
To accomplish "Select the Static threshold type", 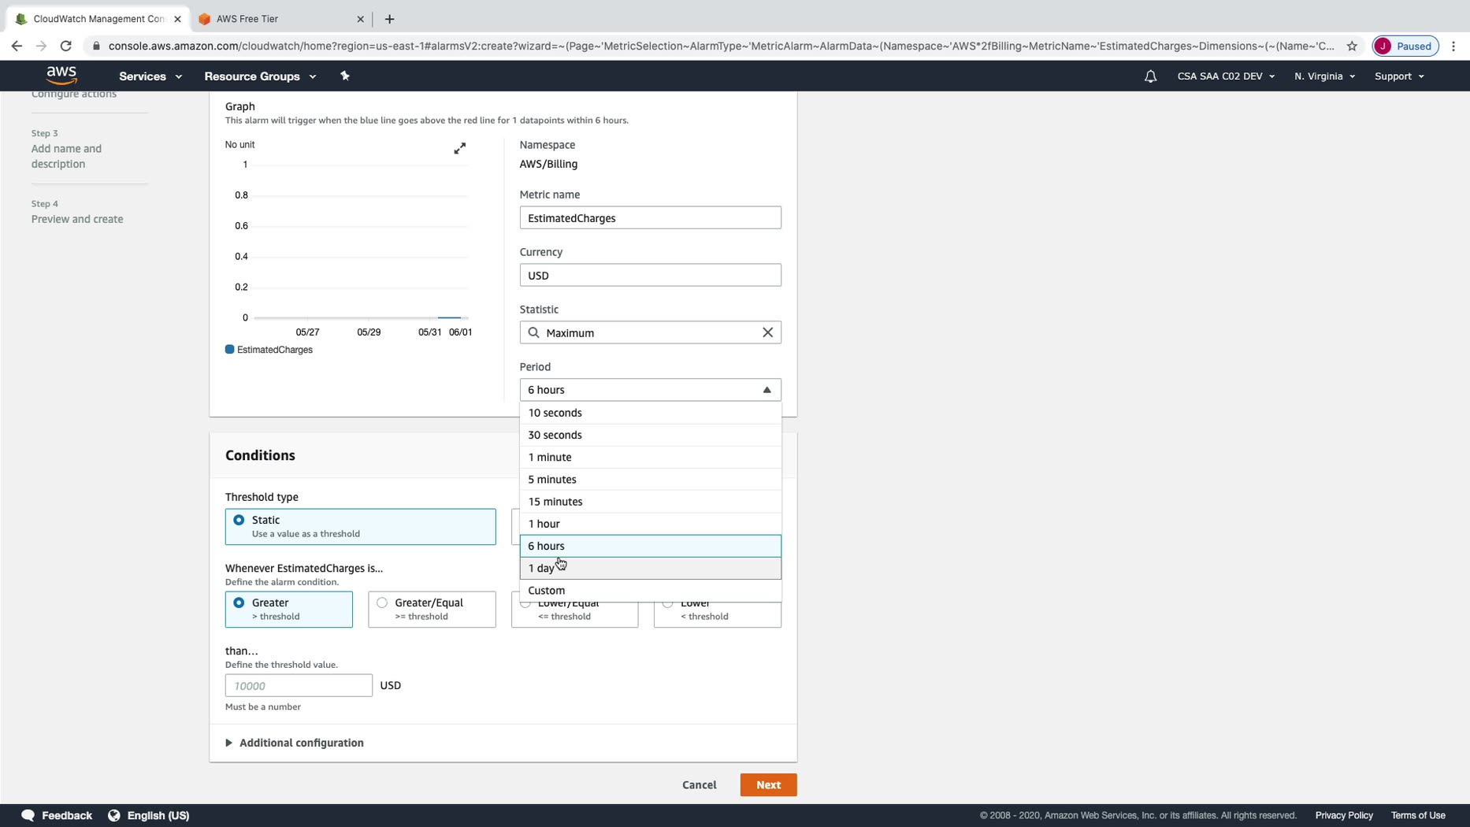I will (239, 520).
